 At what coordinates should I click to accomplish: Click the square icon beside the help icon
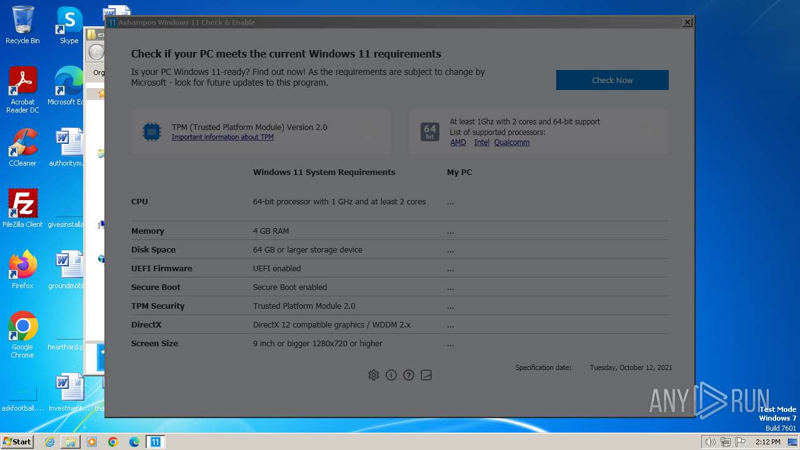(426, 375)
